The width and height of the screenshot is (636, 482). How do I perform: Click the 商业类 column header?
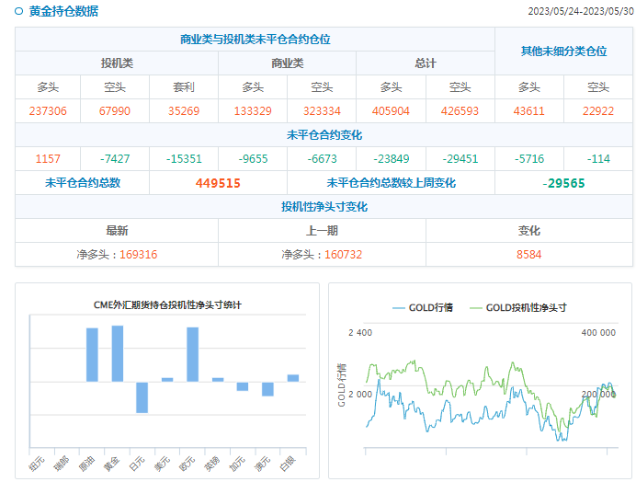[287, 63]
